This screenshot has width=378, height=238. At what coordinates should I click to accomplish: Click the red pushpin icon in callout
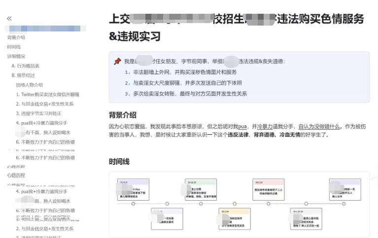[117, 61]
